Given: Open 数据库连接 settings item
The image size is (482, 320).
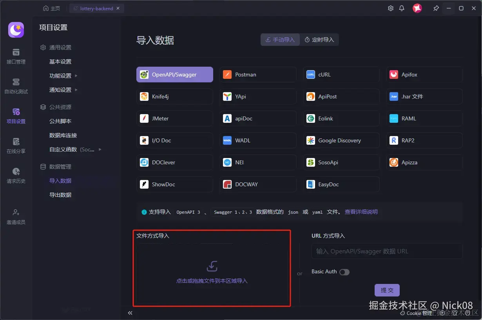Looking at the screenshot, I should coord(63,135).
